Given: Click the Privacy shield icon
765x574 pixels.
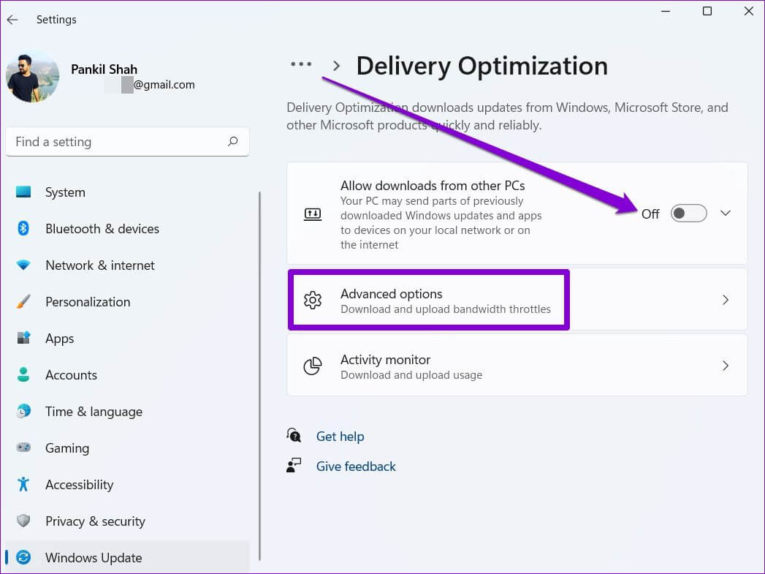Looking at the screenshot, I should pos(23,521).
